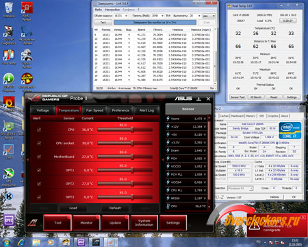Open the Настройки menu in LinX
The width and height of the screenshot is (308, 247).
tap(112, 10)
